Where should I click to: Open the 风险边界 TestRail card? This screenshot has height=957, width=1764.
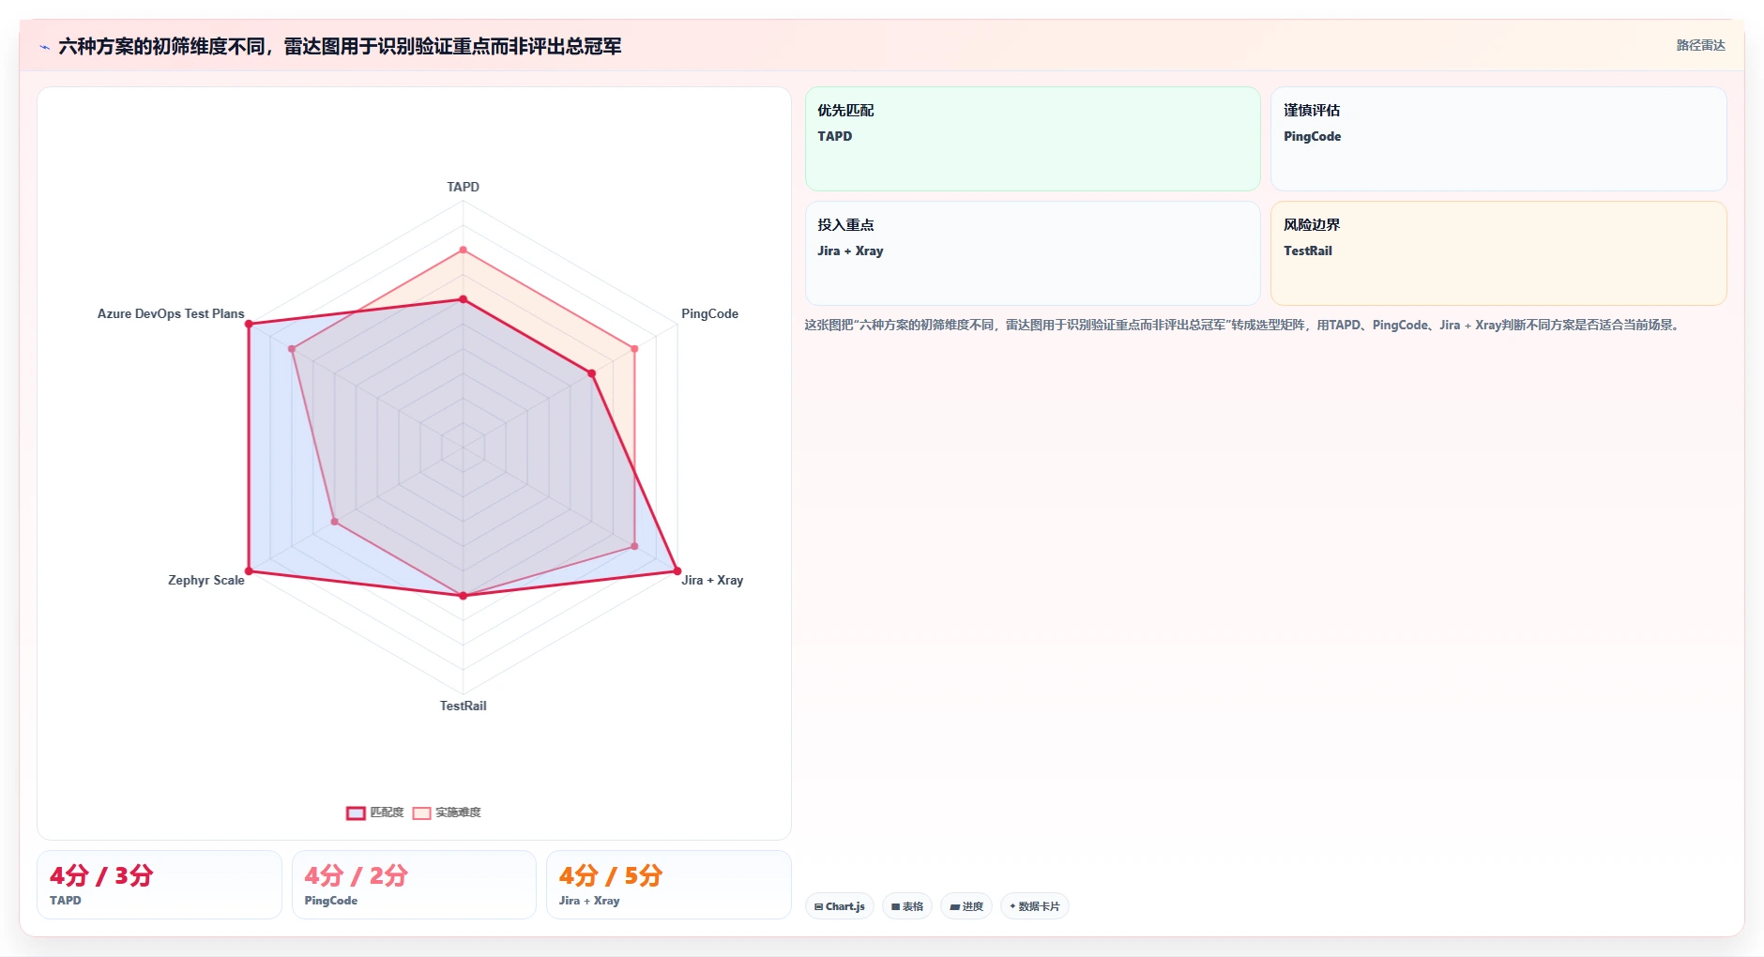(1498, 253)
